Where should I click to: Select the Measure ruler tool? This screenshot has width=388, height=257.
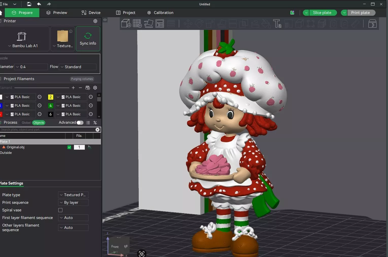coord(355,24)
